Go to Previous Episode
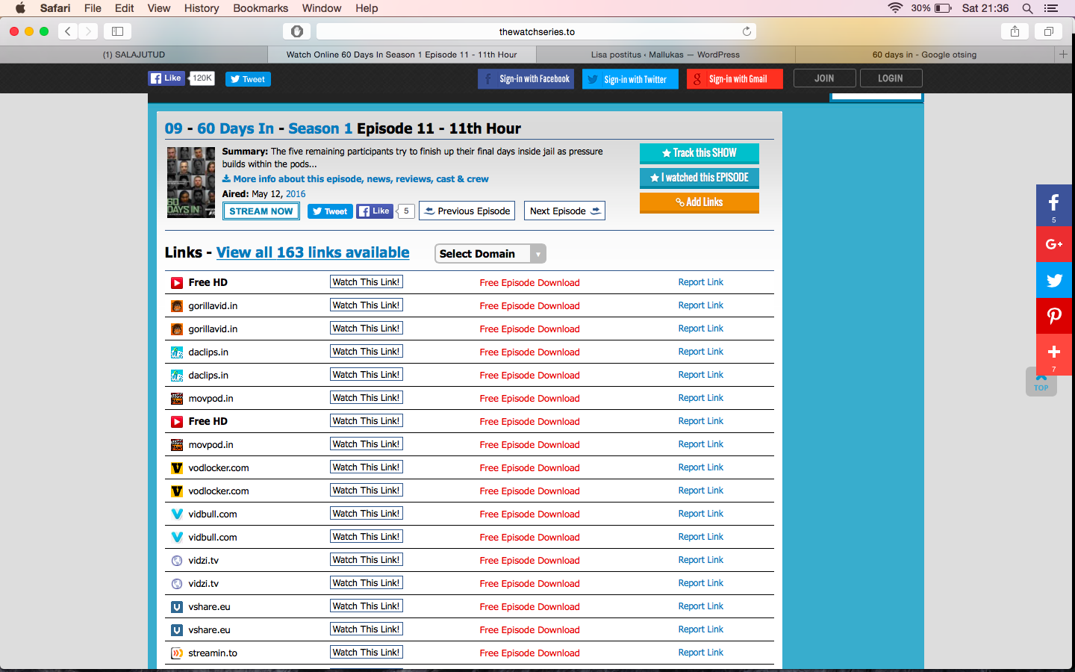This screenshot has width=1075, height=672. [x=467, y=211]
